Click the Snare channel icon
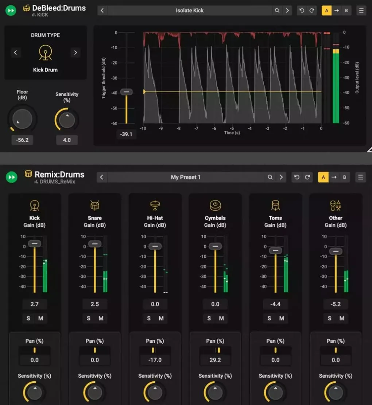Image resolution: width=372 pixels, height=405 pixels. 95,206
